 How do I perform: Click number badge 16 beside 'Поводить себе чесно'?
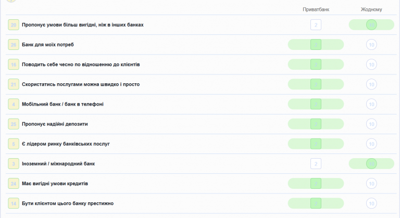[x=14, y=65]
